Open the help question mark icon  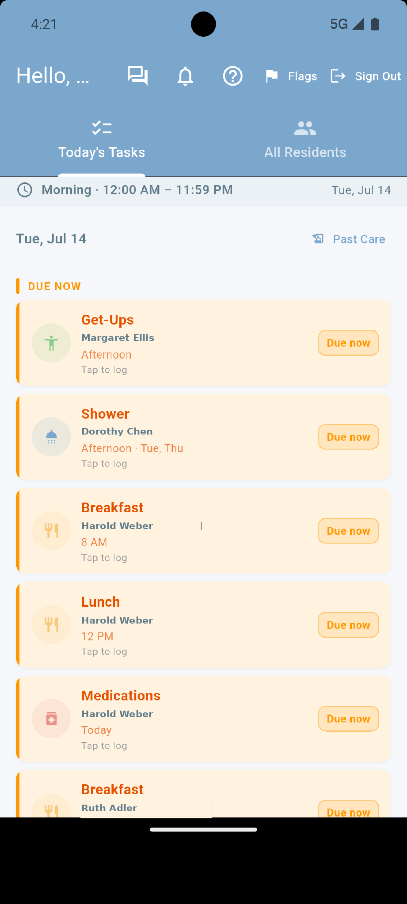(x=232, y=76)
